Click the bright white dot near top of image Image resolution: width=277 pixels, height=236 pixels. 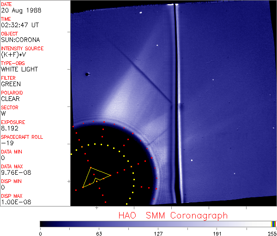coord(157,45)
